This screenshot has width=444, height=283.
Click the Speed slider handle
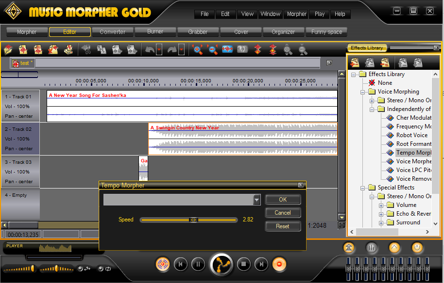point(193,220)
